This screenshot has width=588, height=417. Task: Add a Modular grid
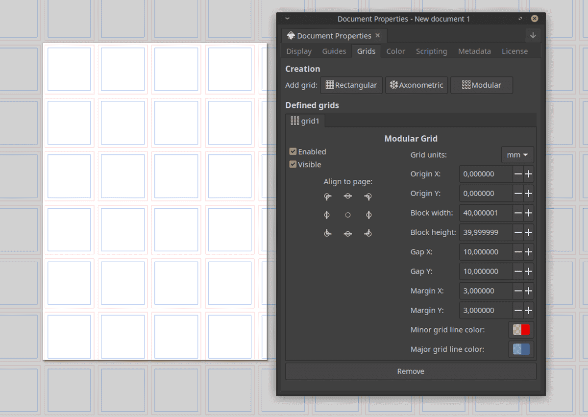[482, 85]
